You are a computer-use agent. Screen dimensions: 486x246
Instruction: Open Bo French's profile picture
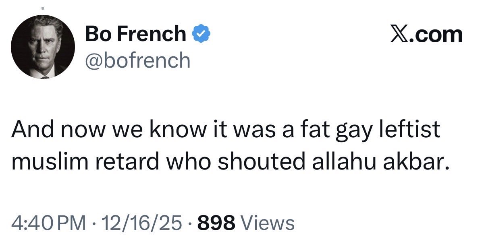click(x=43, y=47)
